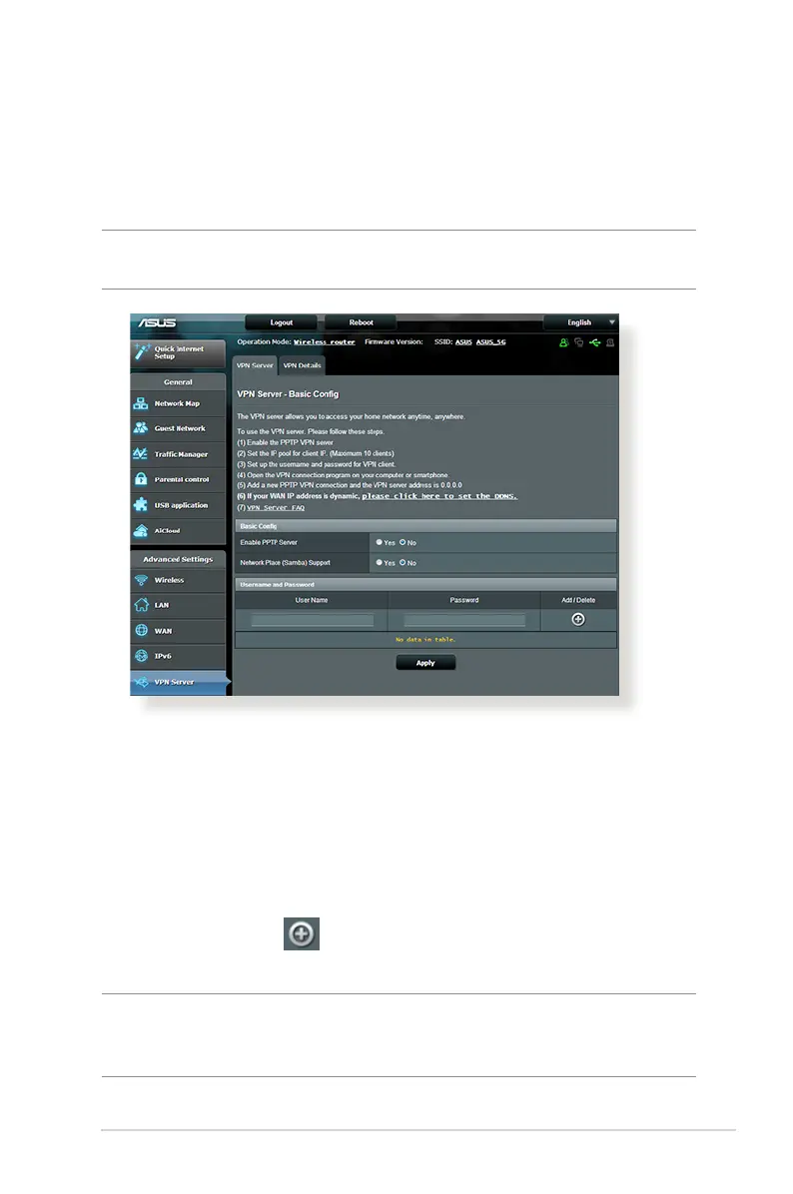Image resolution: width=793 pixels, height=1194 pixels.
Task: Click the 'Username and Password' section header
Action: 425,585
